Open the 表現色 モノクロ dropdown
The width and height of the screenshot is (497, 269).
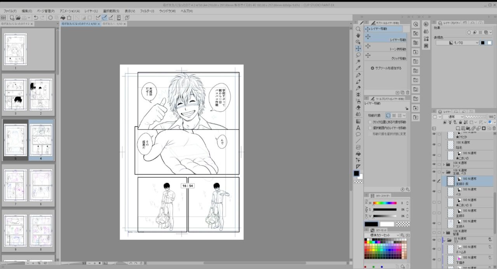point(457,43)
